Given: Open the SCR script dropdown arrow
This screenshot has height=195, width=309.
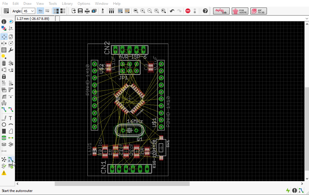Looking at the screenshot, I should pos(122,13).
